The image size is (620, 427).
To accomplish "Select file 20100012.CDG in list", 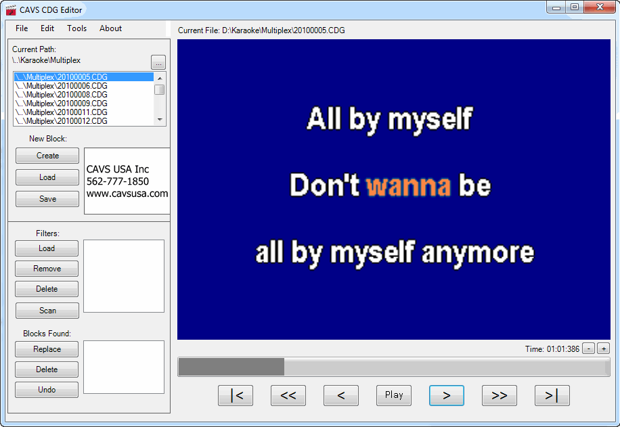I will pyautogui.click(x=84, y=121).
